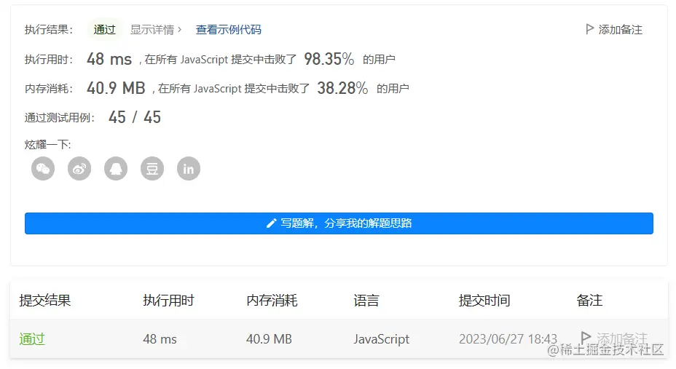Click the 备注 column header
Image resolution: width=676 pixels, height=369 pixels.
tap(589, 300)
